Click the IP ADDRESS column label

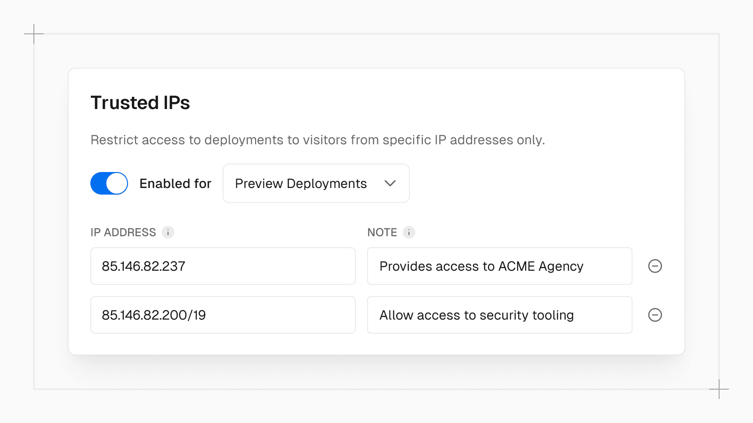coord(123,232)
